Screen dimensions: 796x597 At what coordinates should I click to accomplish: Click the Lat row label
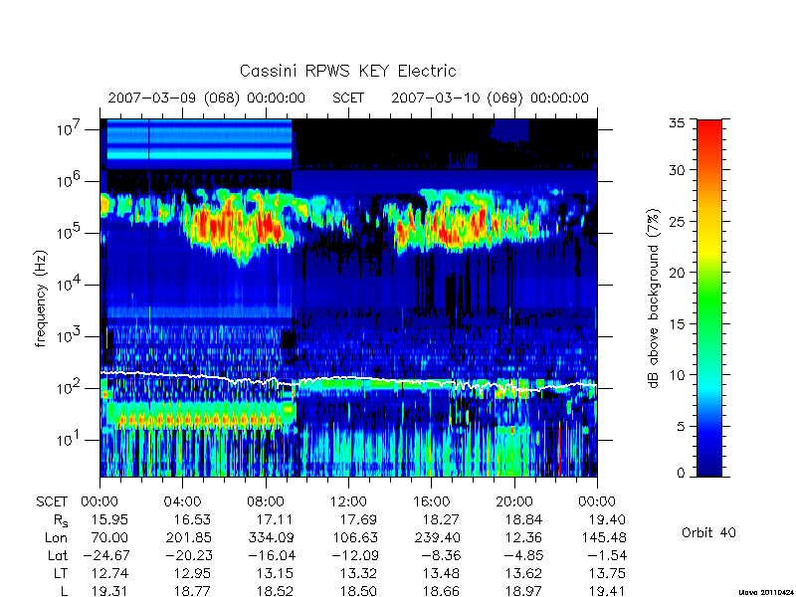(58, 555)
